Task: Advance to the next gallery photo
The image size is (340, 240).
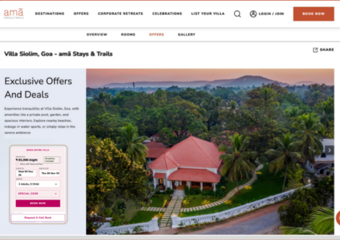Action: click(x=329, y=150)
